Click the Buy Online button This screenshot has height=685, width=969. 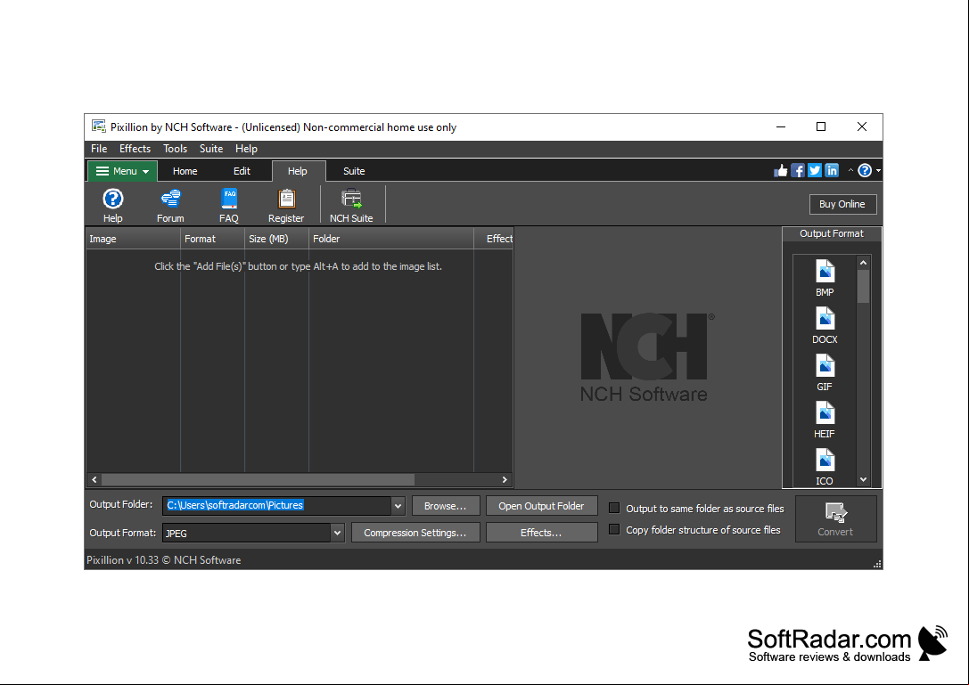click(842, 204)
